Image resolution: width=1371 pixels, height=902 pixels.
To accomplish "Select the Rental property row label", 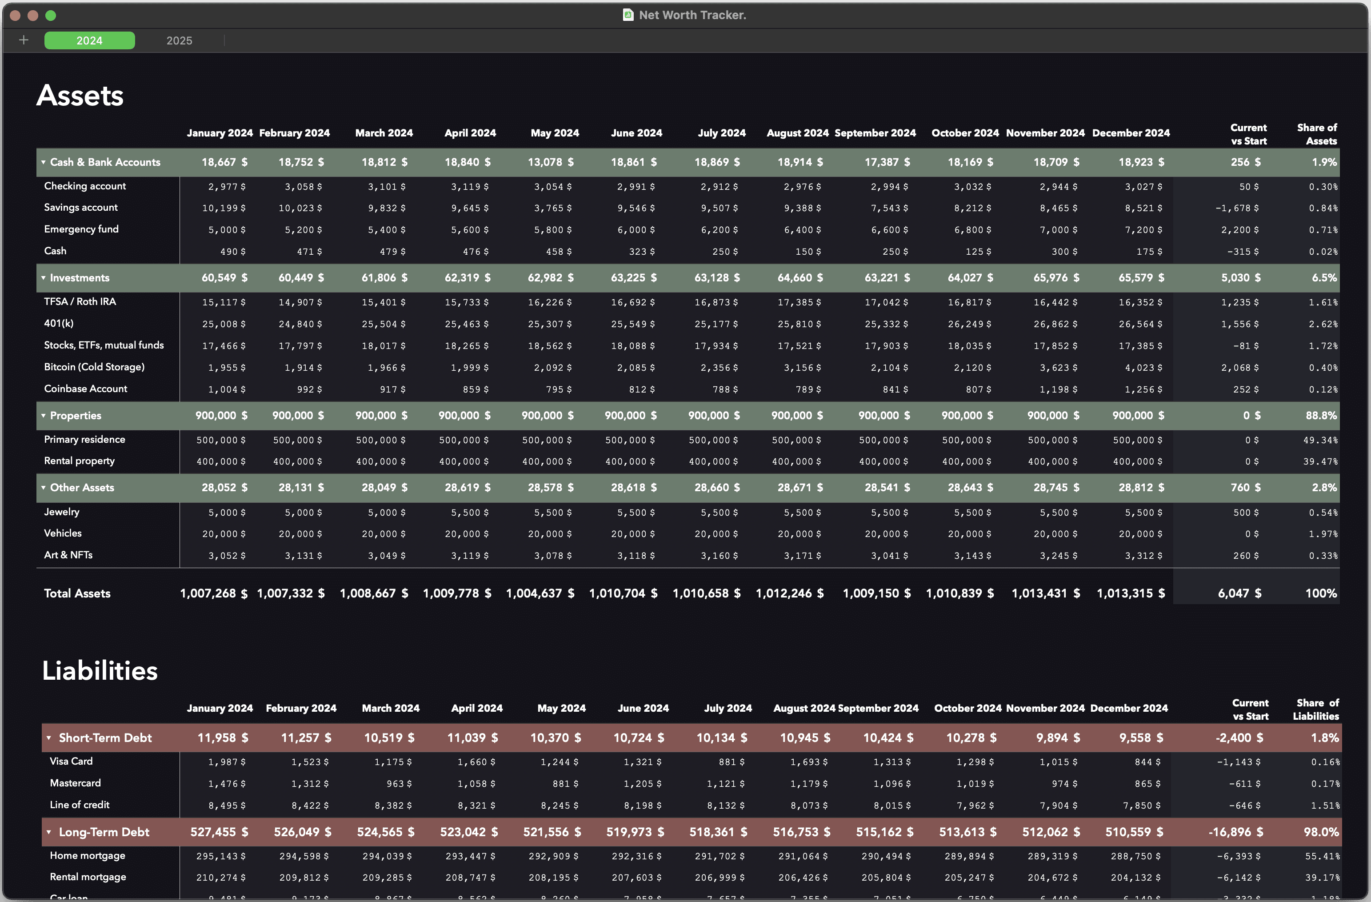I will click(x=80, y=461).
